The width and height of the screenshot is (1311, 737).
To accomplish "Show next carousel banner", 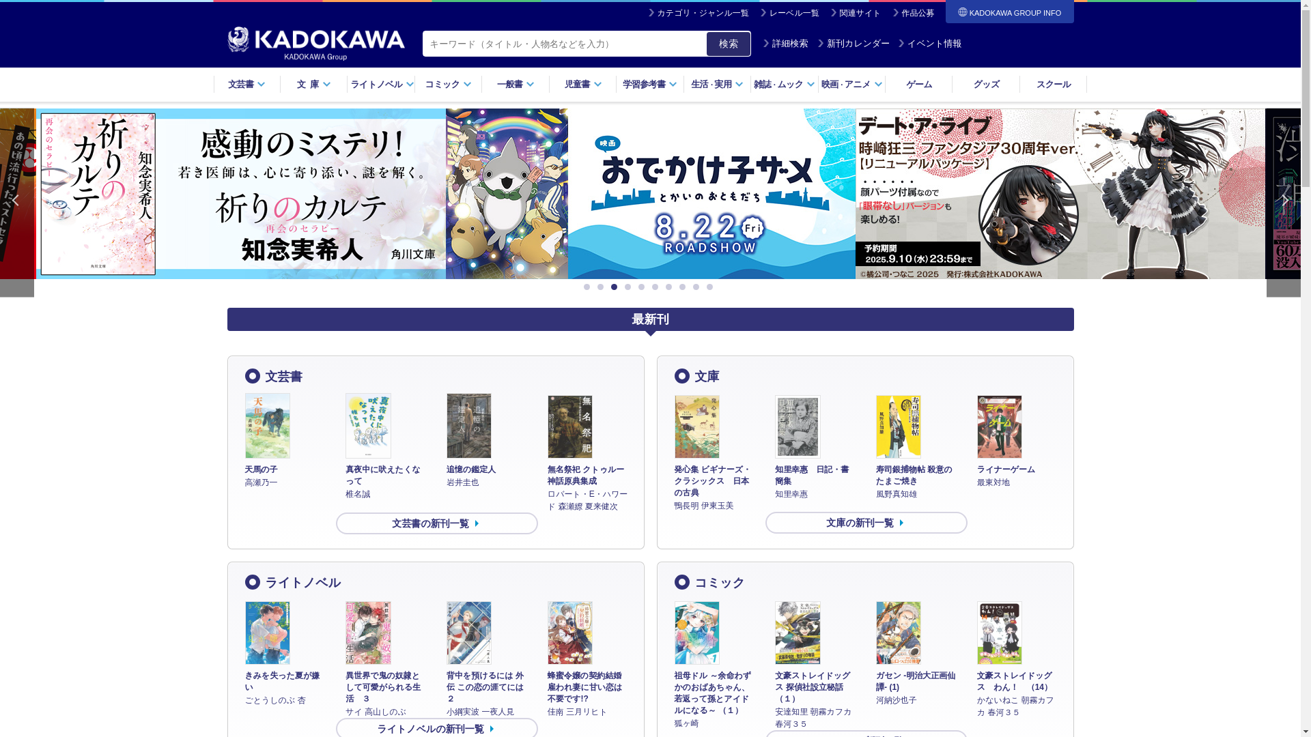I will point(1284,202).
